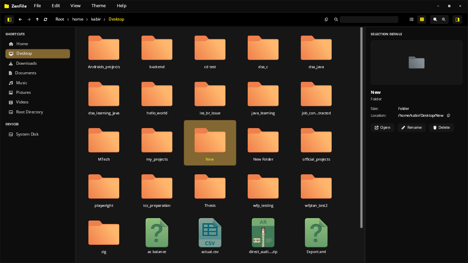Select the highlighted New folder
This screenshot has height=263, width=468.
click(210, 143)
